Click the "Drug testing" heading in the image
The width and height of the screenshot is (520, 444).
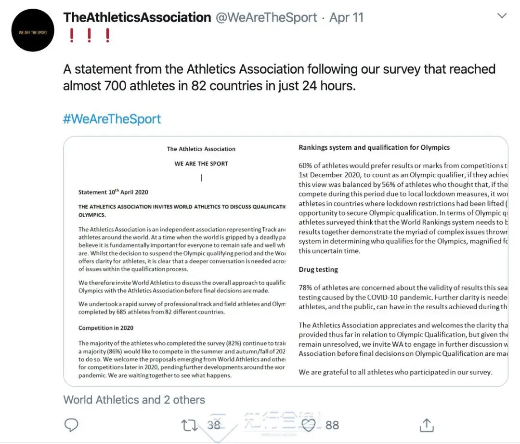[x=318, y=270]
